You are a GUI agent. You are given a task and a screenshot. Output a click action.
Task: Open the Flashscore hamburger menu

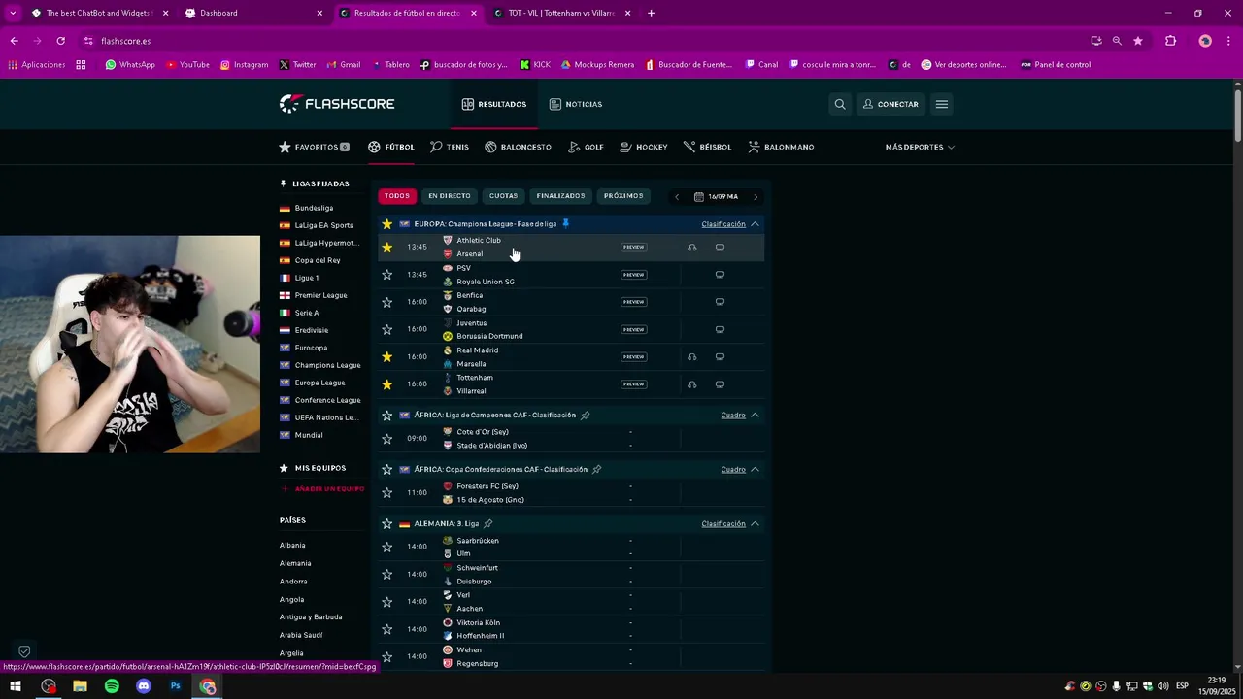(x=941, y=104)
